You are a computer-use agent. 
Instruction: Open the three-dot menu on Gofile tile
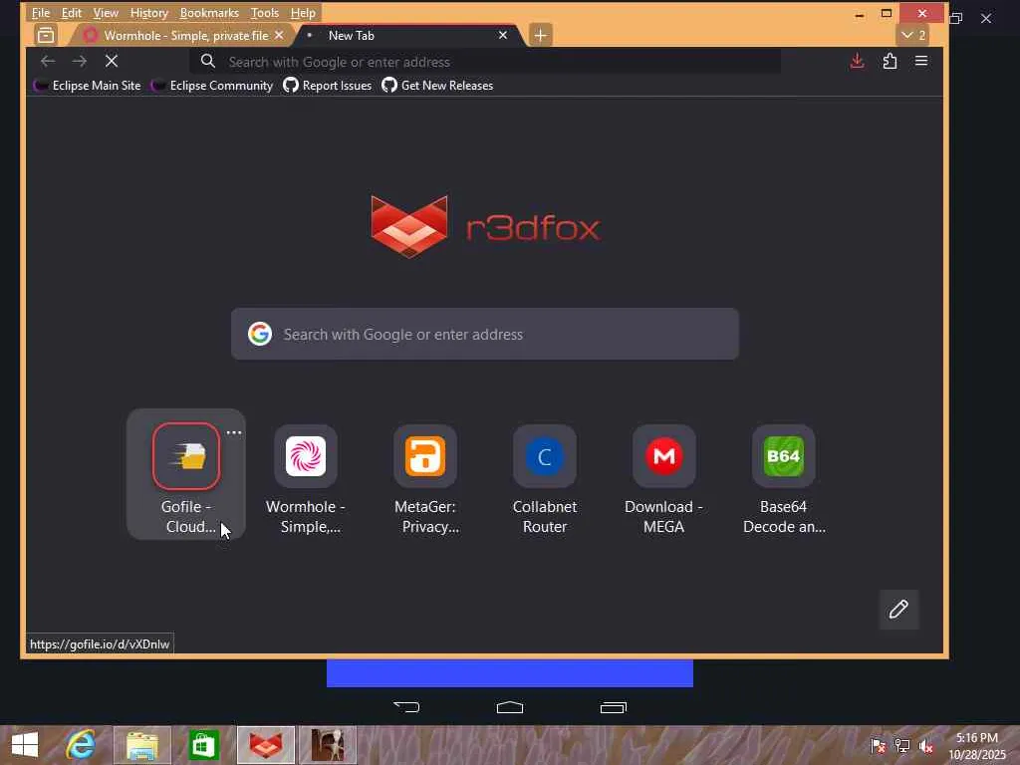pos(234,432)
